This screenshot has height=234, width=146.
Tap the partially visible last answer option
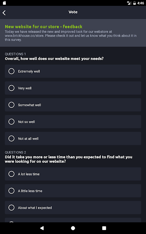click(73, 220)
